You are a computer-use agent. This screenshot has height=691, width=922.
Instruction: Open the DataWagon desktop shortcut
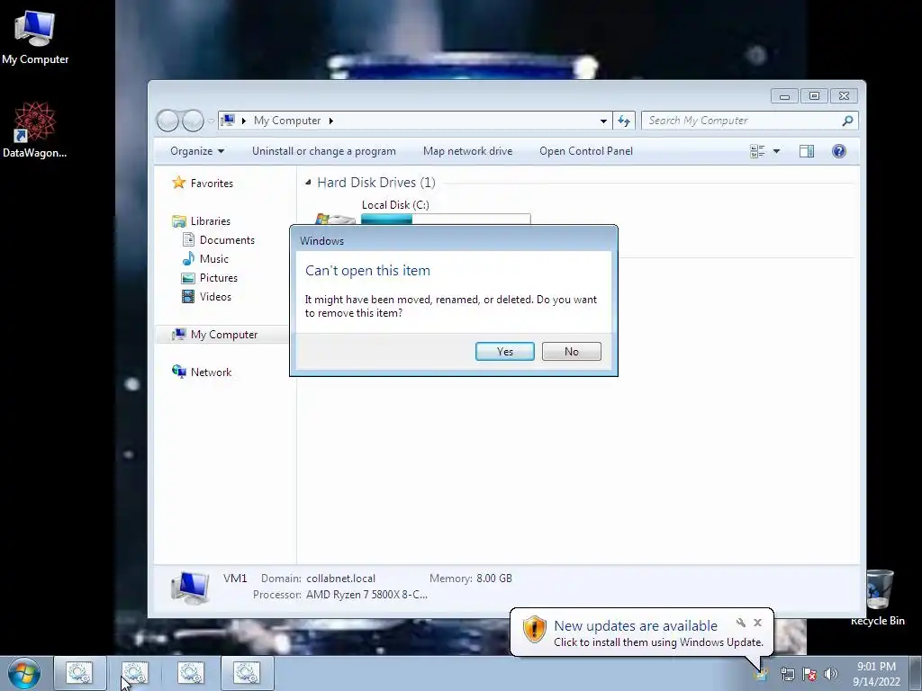click(35, 130)
